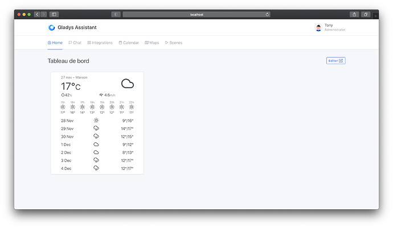393x228 pixels.
Task: Click the 14°/17° temperature range
Action: point(127,128)
